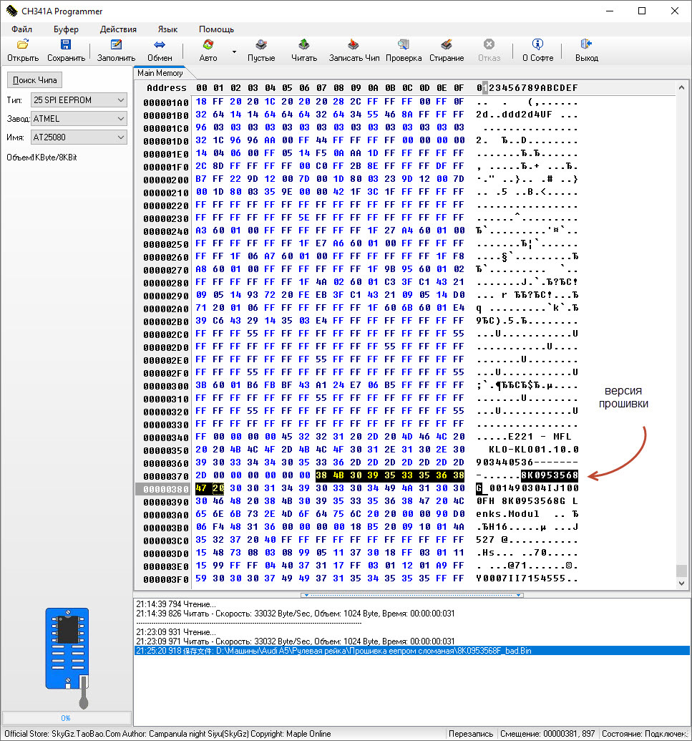Open the Действия menu
The width and height of the screenshot is (692, 741).
(118, 29)
